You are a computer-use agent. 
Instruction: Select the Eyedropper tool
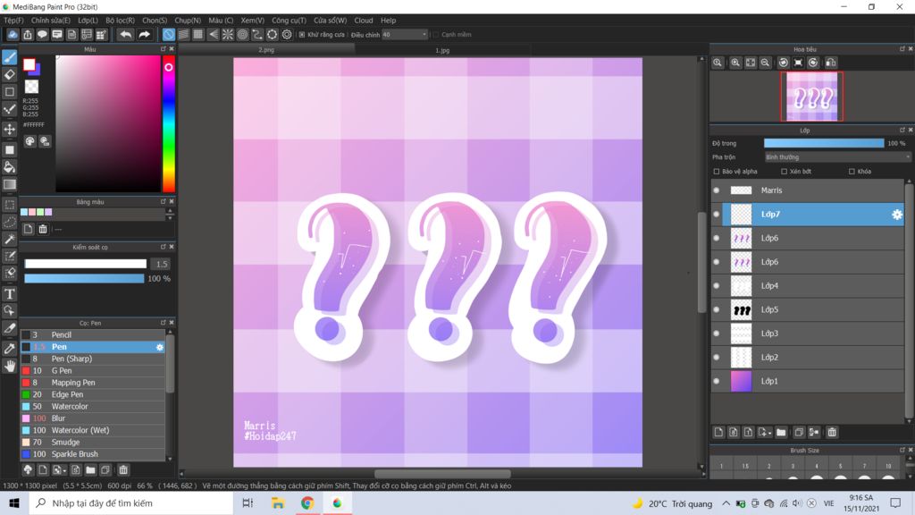pos(9,349)
